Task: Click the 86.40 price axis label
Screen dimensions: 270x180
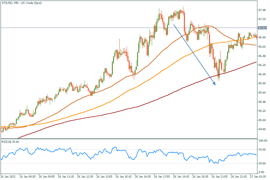Action: coord(262,56)
